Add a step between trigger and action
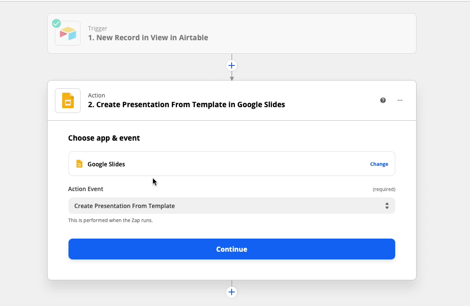The width and height of the screenshot is (470, 306). point(232,65)
